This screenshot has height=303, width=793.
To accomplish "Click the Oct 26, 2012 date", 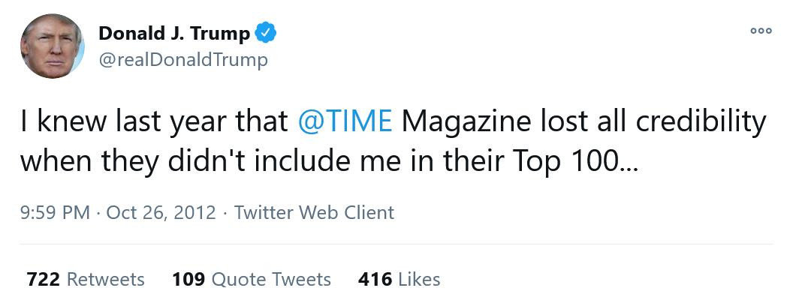I will 161,212.
